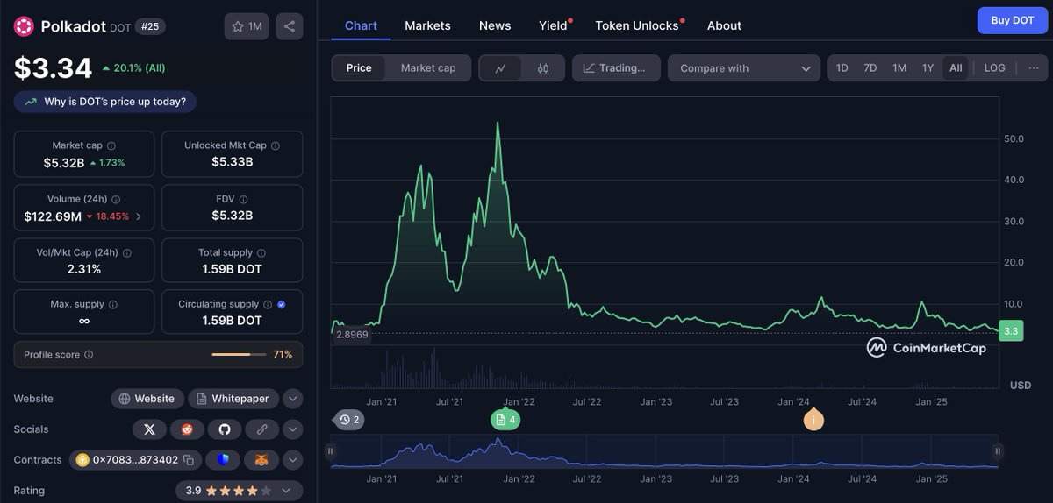The width and height of the screenshot is (1053, 503).
Task: Click the MetaMask fox icon
Action: click(x=261, y=460)
